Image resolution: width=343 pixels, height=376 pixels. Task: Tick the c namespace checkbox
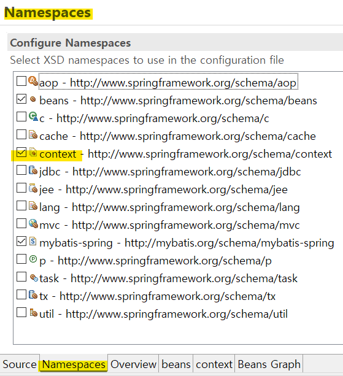[x=21, y=117]
